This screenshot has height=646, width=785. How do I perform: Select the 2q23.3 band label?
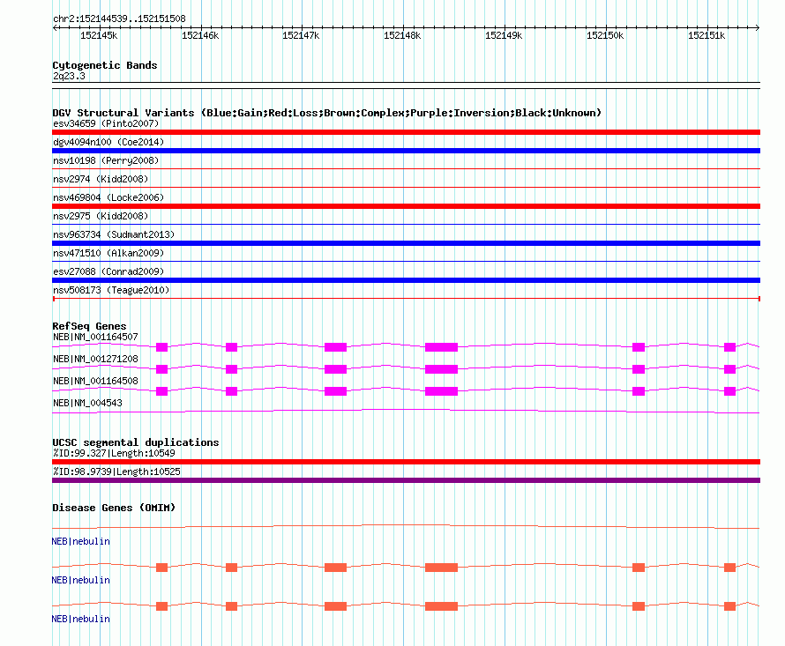pyautogui.click(x=69, y=76)
